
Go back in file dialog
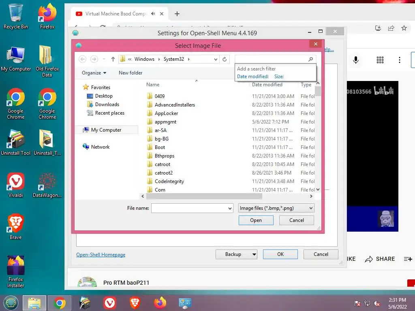83,59
